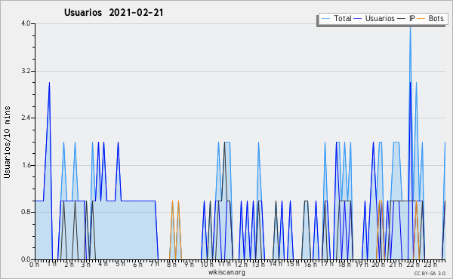This screenshot has width=453, height=279.
Task: Open the wikiscan.org source text
Action: (x=226, y=272)
